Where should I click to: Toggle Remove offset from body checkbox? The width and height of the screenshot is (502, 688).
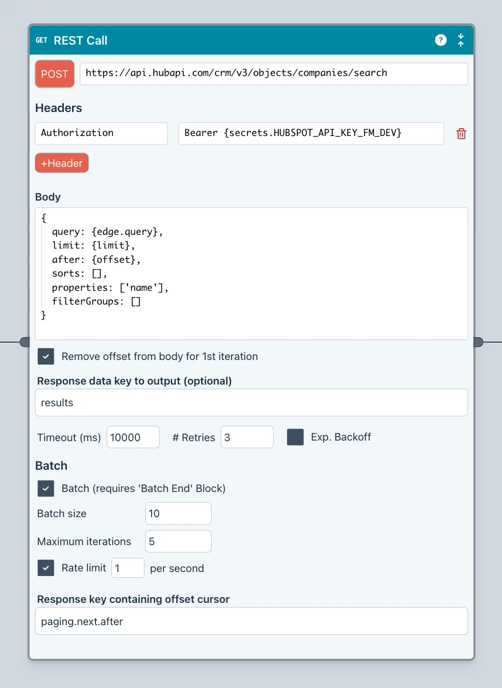click(x=46, y=357)
